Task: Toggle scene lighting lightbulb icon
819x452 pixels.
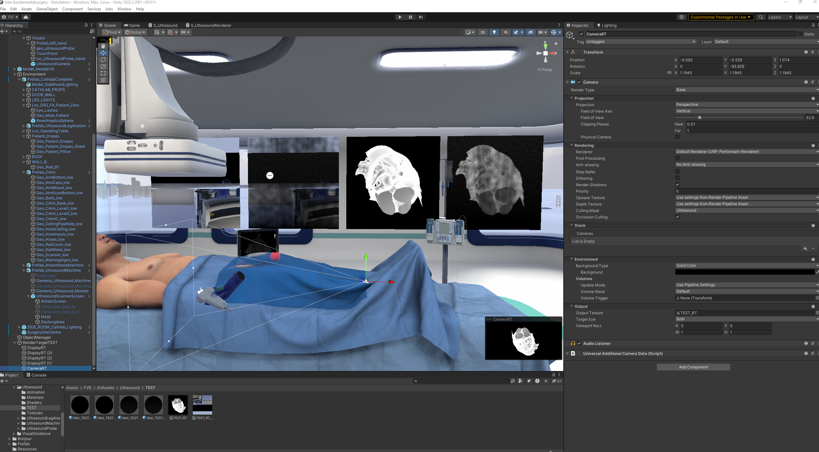Action: [494, 32]
